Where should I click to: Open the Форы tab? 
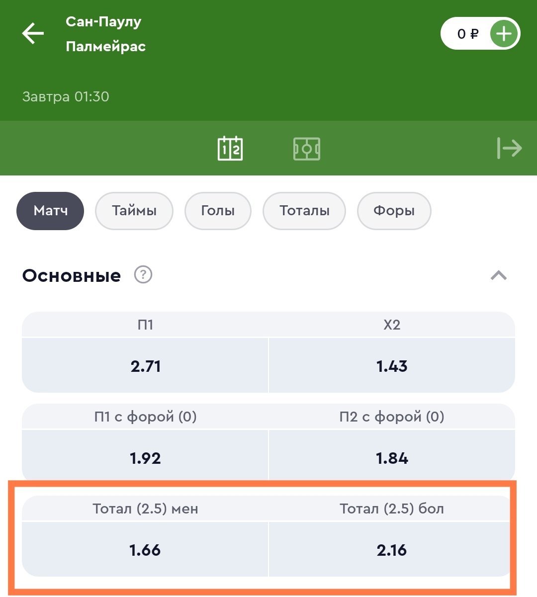pyautogui.click(x=394, y=211)
